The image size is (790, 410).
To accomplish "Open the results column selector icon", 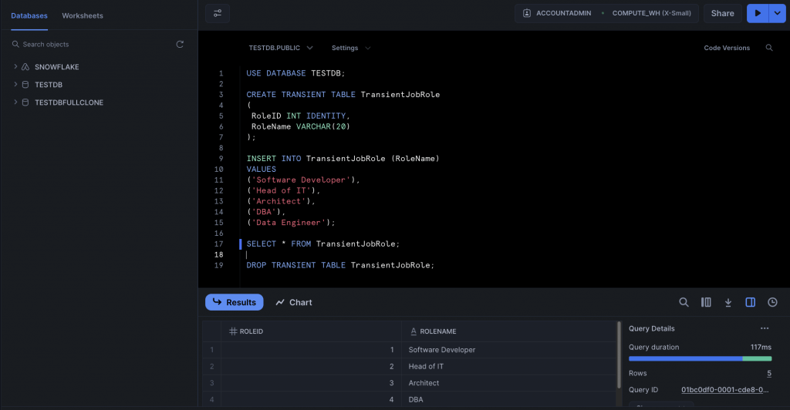I will (x=705, y=302).
